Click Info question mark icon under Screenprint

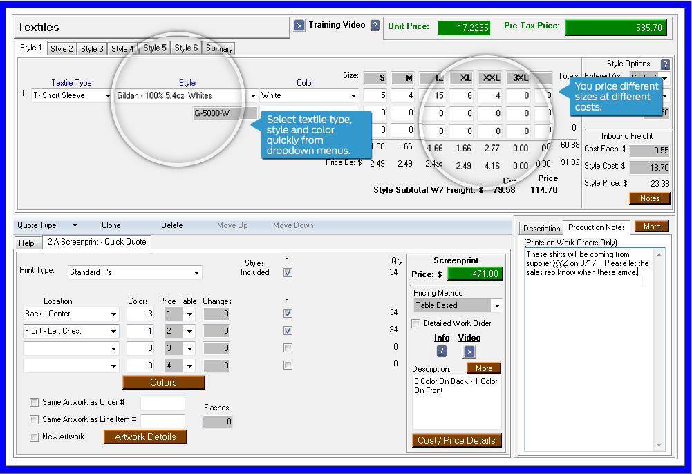coord(442,351)
